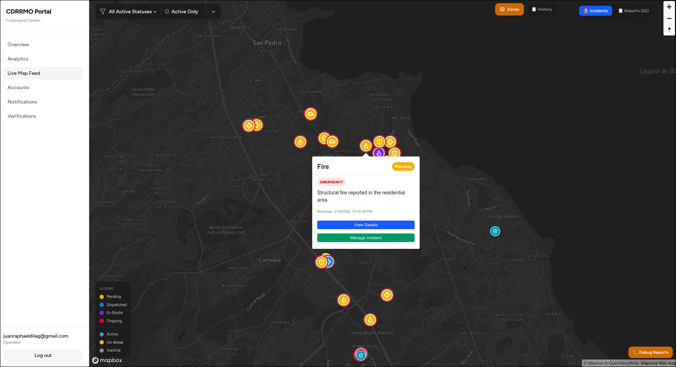
Task: Click shield icon beside Active Only
Action: click(x=167, y=11)
